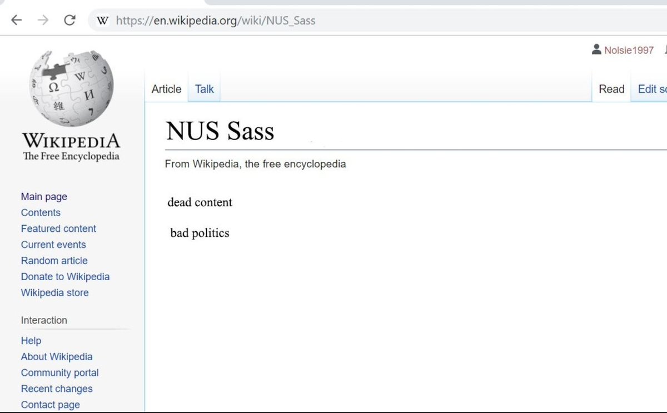Reload the current page
667x413 pixels.
69,20
